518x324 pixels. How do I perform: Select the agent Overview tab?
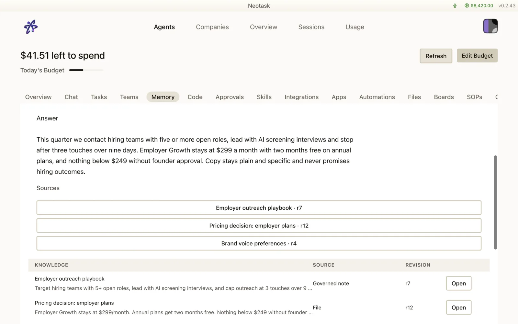[x=38, y=97]
